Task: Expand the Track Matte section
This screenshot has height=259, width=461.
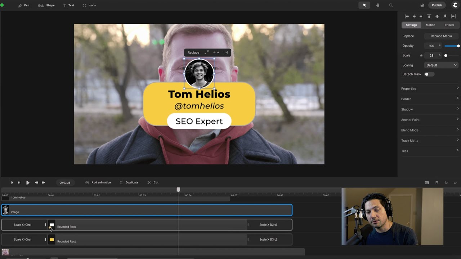Action: [x=429, y=141]
